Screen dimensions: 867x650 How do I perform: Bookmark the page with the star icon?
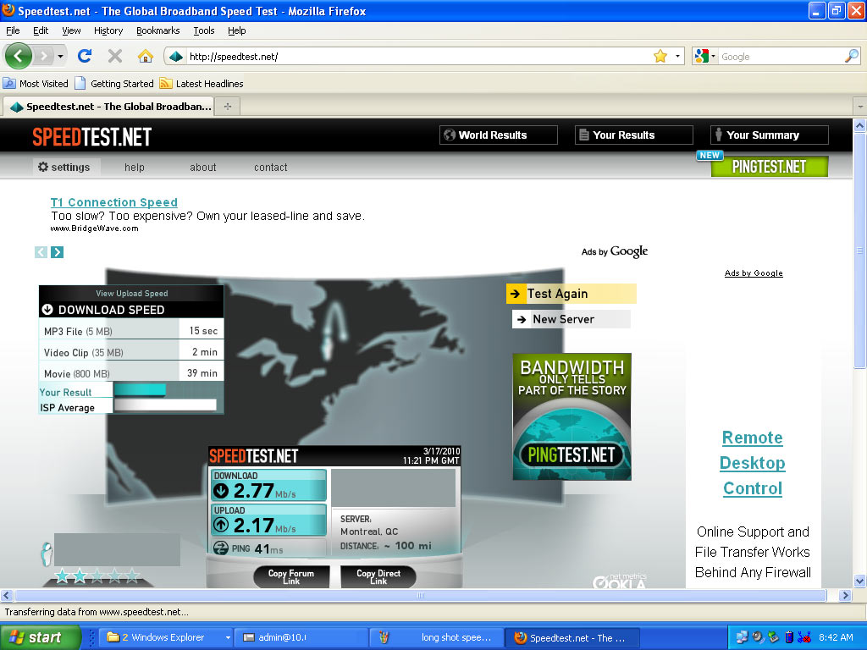pyautogui.click(x=660, y=57)
